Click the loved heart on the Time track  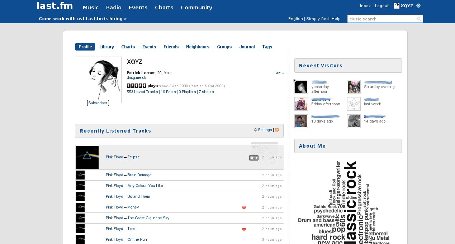click(244, 229)
